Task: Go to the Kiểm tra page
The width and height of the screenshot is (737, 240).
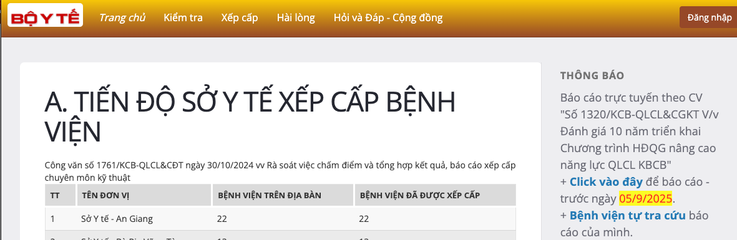Action: tap(183, 18)
